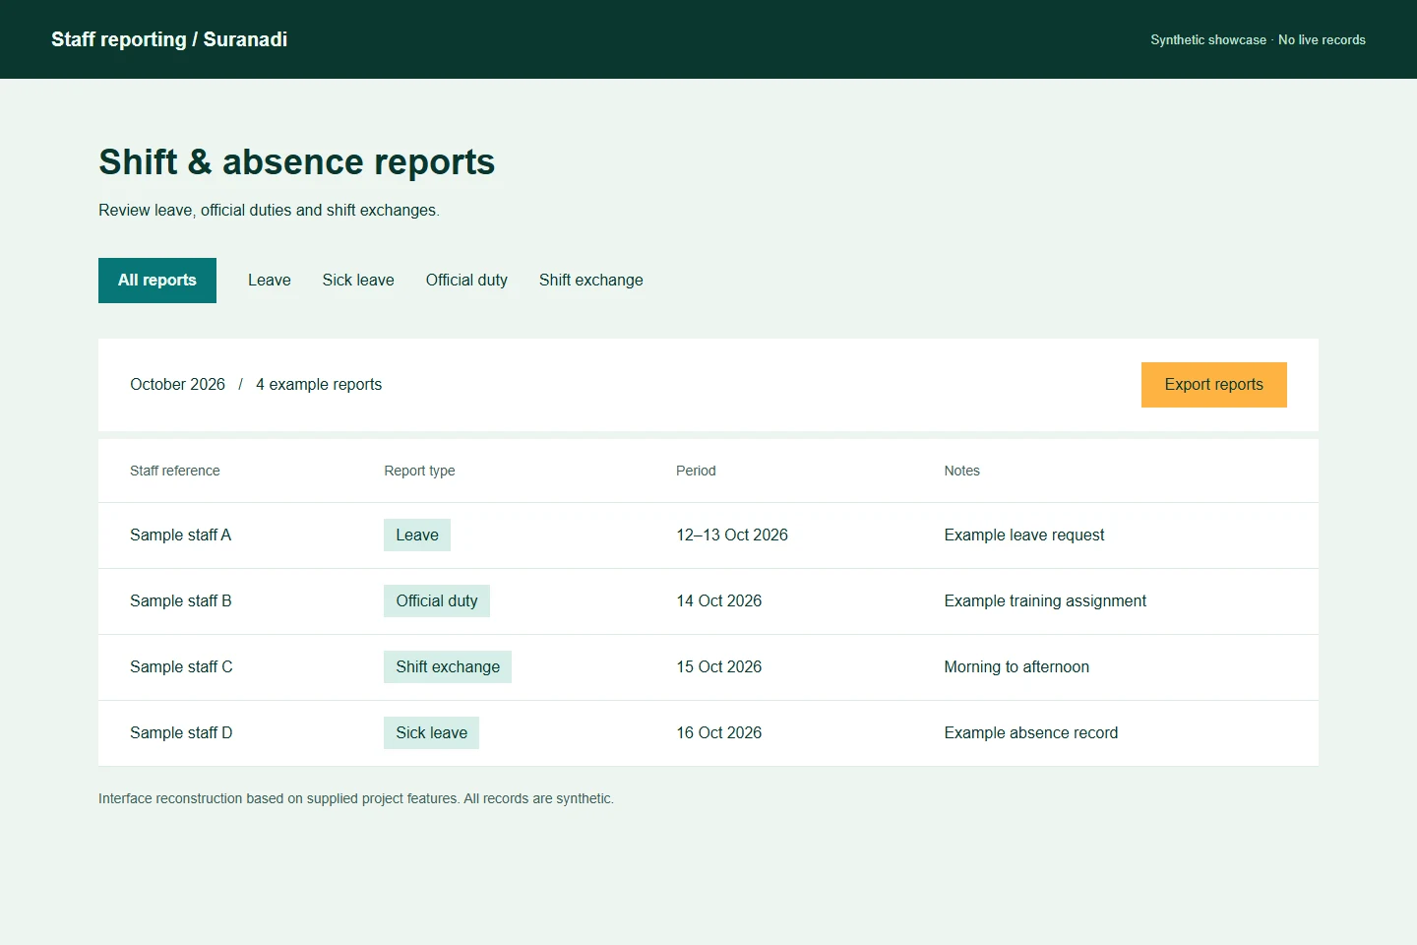Click the Shift exchange badge in Sample staff C row

click(448, 667)
